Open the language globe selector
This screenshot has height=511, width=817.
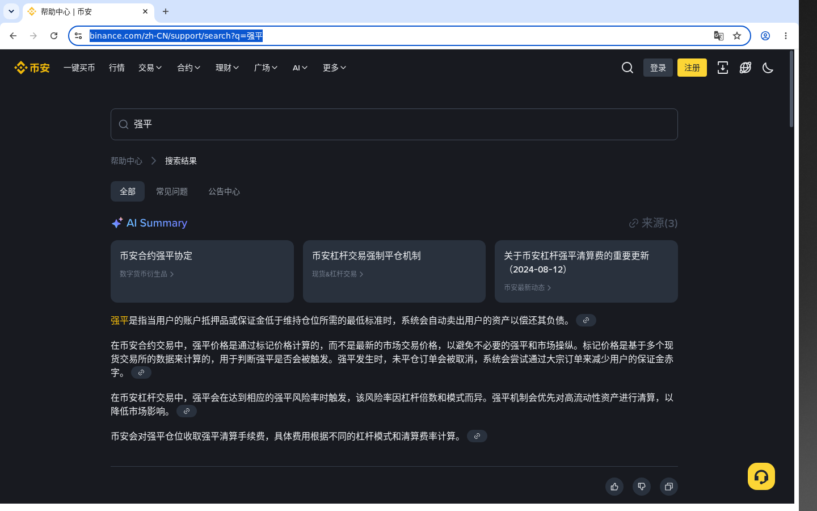tap(746, 68)
